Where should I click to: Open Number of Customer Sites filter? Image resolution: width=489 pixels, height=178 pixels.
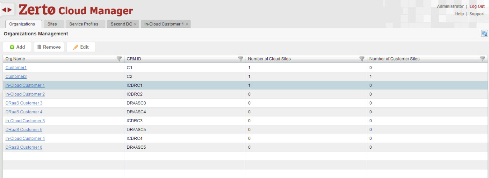[483, 59]
